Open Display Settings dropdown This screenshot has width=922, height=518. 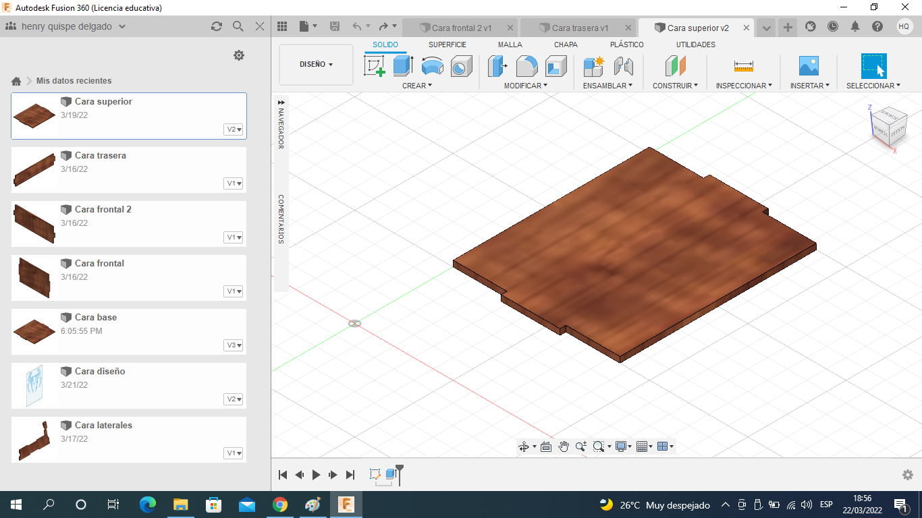click(x=623, y=447)
